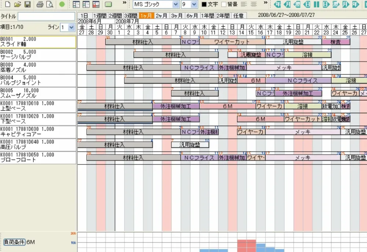367x252 pixels.
Task: Click the Print icon
Action: [40, 4]
